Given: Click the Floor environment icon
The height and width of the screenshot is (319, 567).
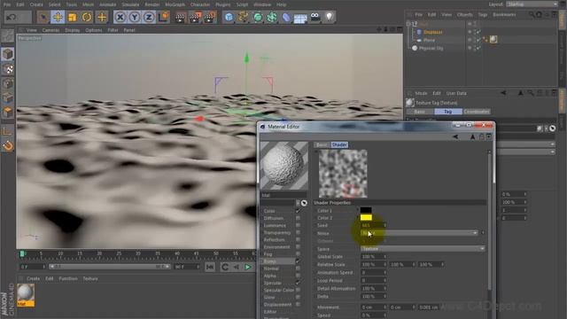Looking at the screenshot, I should (300, 18).
